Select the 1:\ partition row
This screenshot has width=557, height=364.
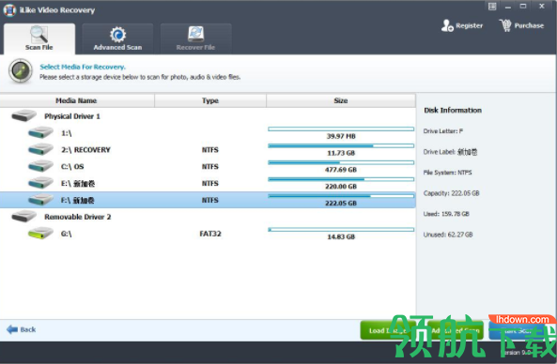[208, 133]
